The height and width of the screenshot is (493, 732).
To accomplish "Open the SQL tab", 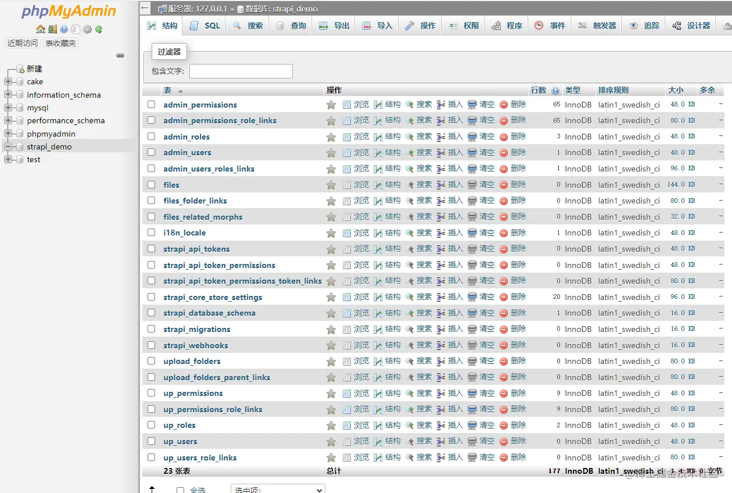I will (x=204, y=26).
